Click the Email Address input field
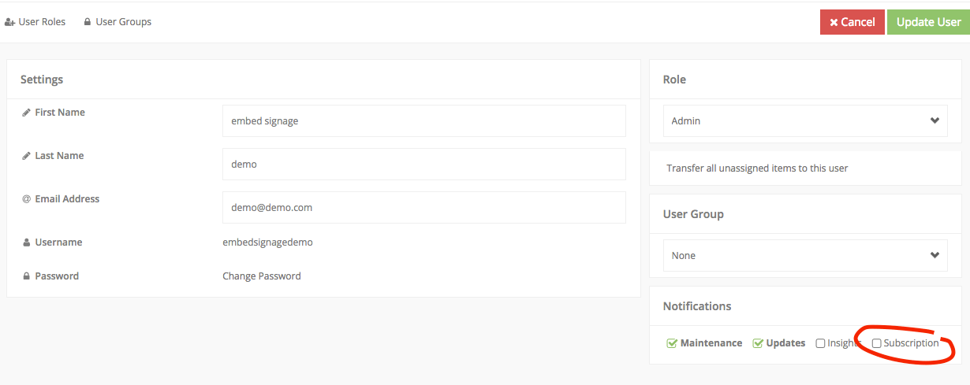970x385 pixels. (423, 208)
